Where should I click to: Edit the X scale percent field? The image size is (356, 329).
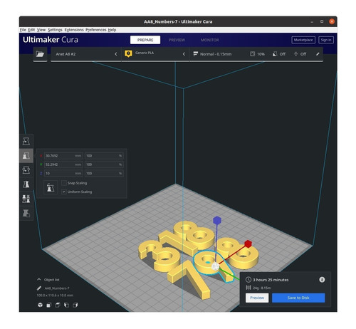pos(104,156)
